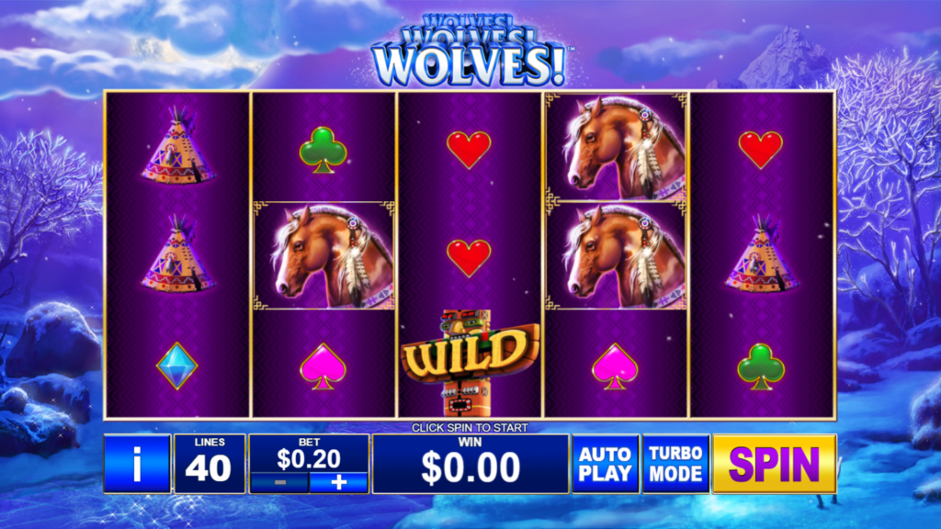Click the top teepee in first reel

coord(177,146)
